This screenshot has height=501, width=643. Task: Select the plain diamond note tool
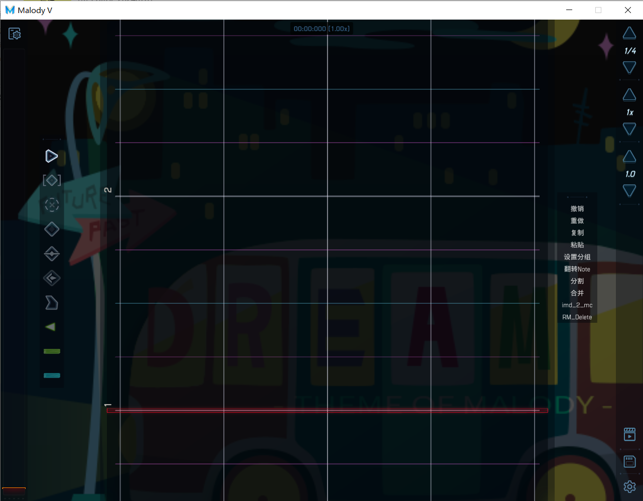tap(52, 229)
